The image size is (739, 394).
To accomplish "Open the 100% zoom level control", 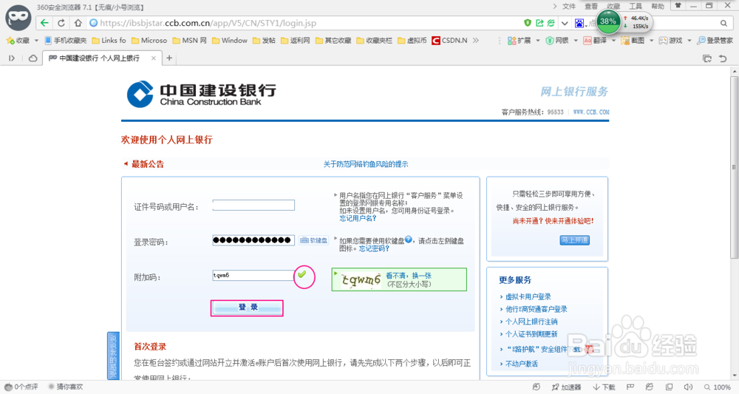I will (718, 387).
